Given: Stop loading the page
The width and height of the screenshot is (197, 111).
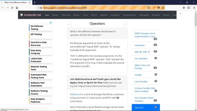Looking at the screenshot, I should (x=12, y=8).
